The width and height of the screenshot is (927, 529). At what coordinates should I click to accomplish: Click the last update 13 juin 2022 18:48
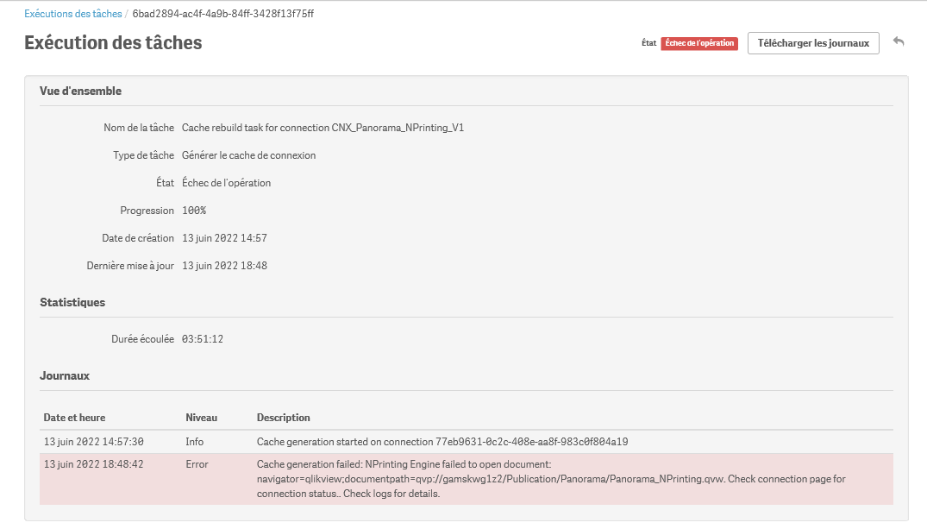(x=225, y=266)
